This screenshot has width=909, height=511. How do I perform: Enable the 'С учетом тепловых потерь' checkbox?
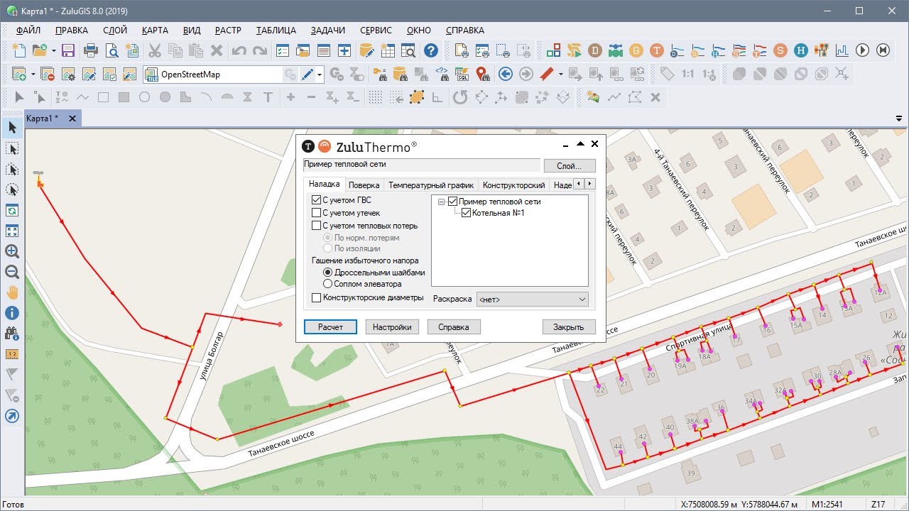317,226
